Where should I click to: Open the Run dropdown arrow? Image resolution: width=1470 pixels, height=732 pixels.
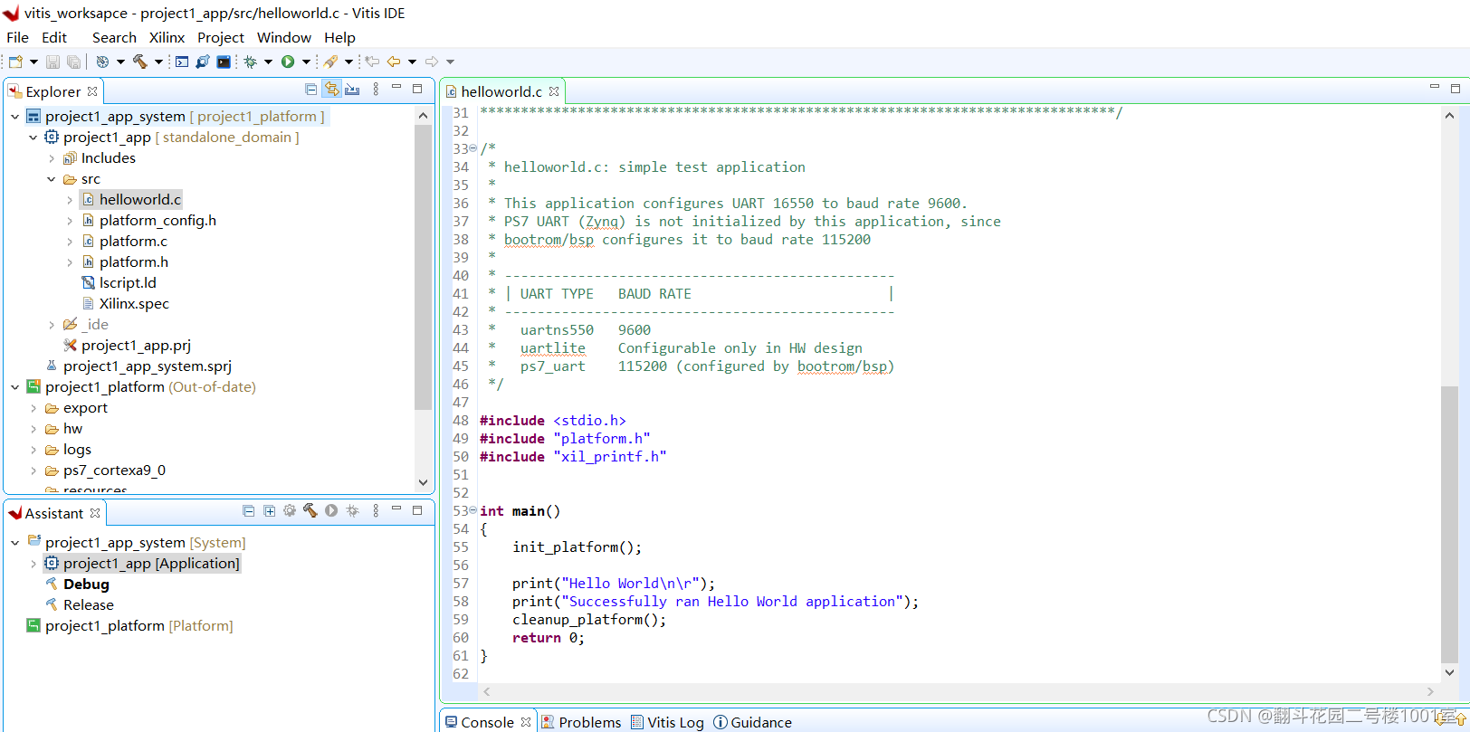point(306,62)
